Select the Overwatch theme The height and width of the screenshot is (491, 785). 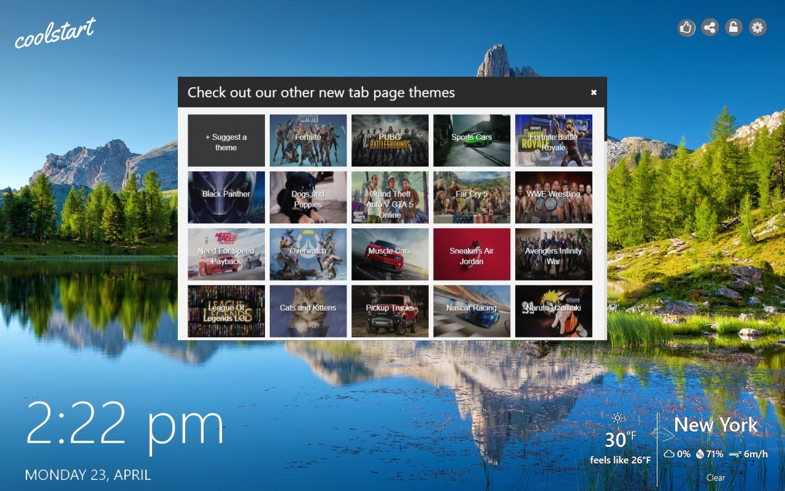tap(308, 254)
